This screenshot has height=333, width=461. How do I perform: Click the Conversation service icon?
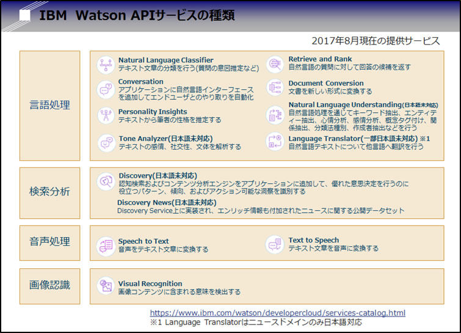pyautogui.click(x=106, y=89)
